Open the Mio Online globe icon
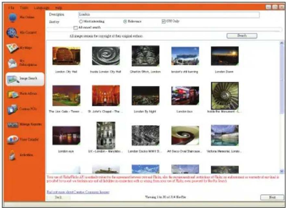This screenshot has width=286, height=208. coord(12,18)
